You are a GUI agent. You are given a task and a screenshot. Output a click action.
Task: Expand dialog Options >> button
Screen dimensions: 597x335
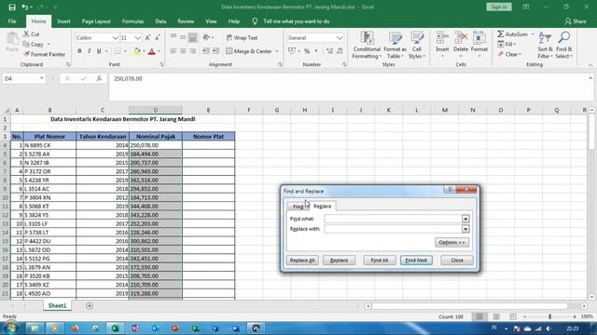[x=451, y=242]
